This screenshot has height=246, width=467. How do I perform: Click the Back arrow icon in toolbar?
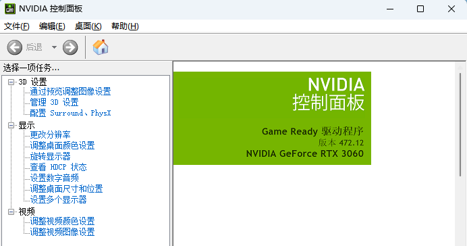click(x=15, y=47)
